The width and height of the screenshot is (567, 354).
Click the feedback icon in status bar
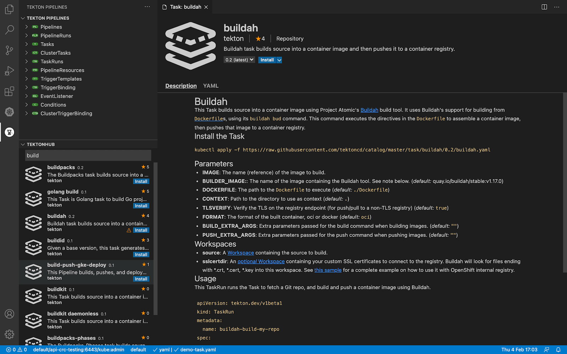[546, 350]
